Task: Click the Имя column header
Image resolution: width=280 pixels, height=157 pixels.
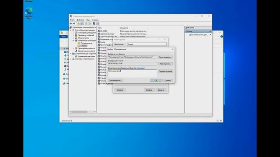Action: [x=100, y=28]
